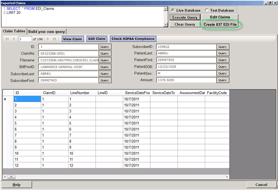Run Check HIPAA Compliance

[x=133, y=39]
